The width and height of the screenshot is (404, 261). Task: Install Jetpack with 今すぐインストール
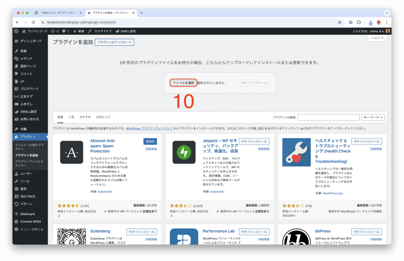tap(254, 141)
